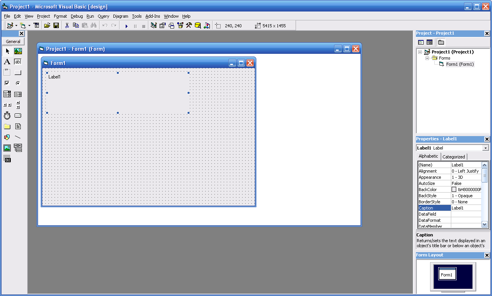The height and width of the screenshot is (296, 492).
Task: Open the Data View Window icon
Action: tap(198, 26)
